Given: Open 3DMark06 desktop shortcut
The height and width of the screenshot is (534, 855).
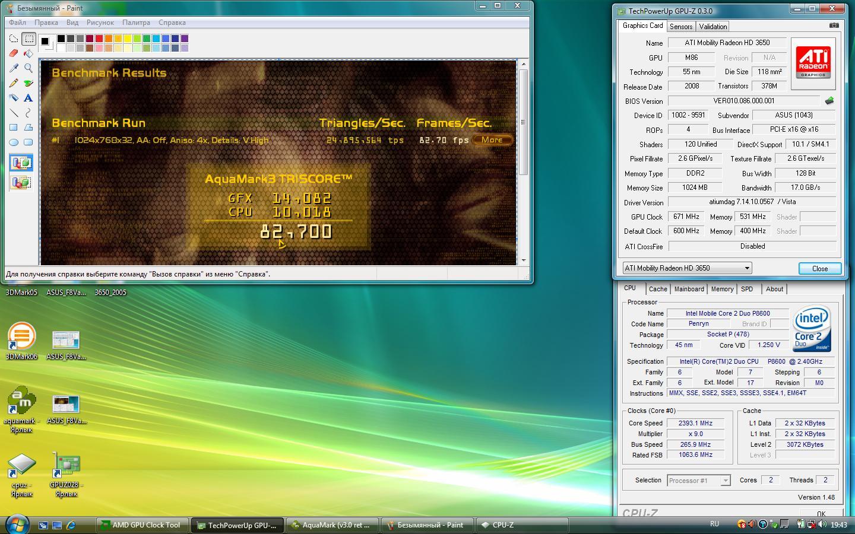Looking at the screenshot, I should tap(21, 342).
